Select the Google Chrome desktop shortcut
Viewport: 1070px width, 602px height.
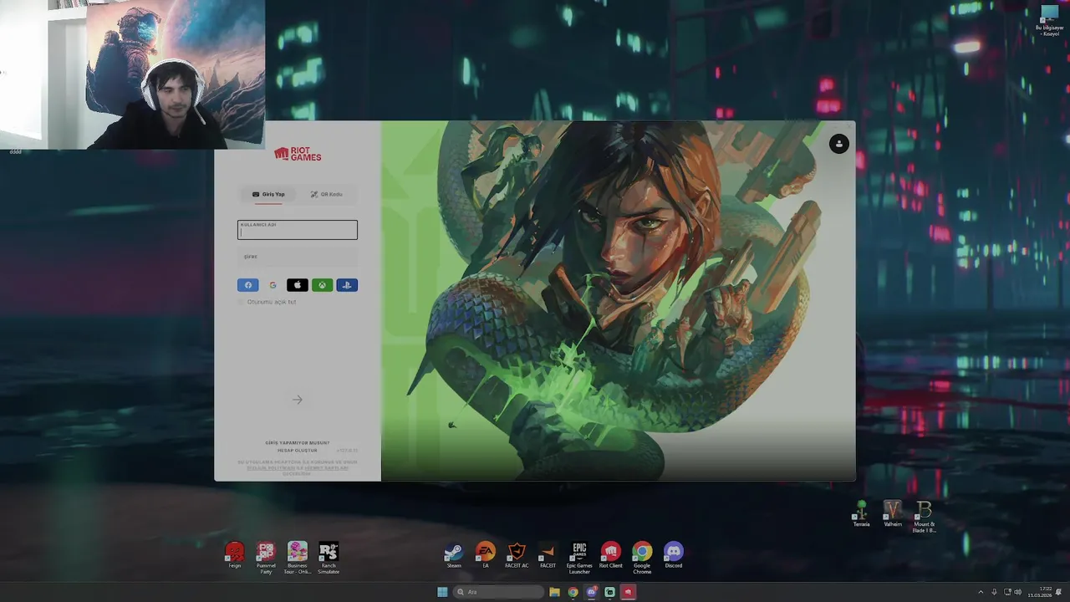[x=642, y=558]
